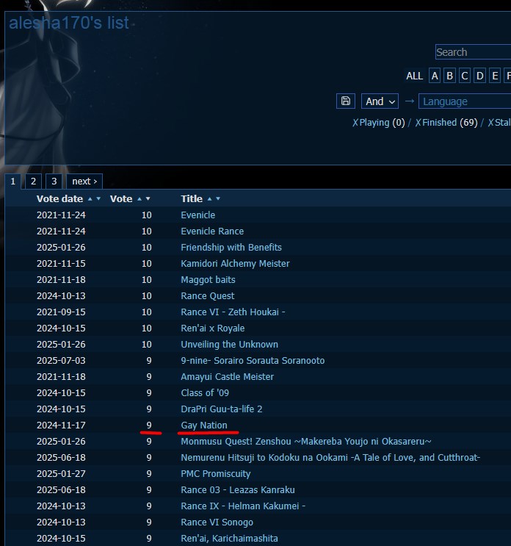This screenshot has width=511, height=546.
Task: Open the Maggot baits link
Action: click(208, 280)
